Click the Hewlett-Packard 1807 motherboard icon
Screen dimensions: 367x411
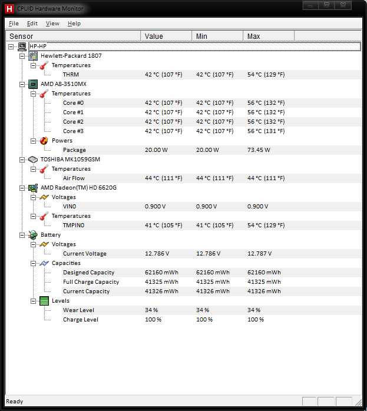coord(33,56)
